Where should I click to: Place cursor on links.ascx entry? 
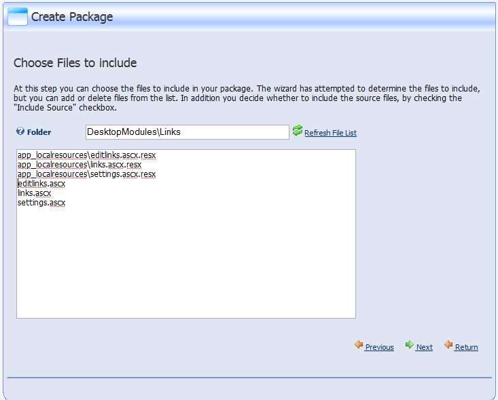click(x=34, y=193)
